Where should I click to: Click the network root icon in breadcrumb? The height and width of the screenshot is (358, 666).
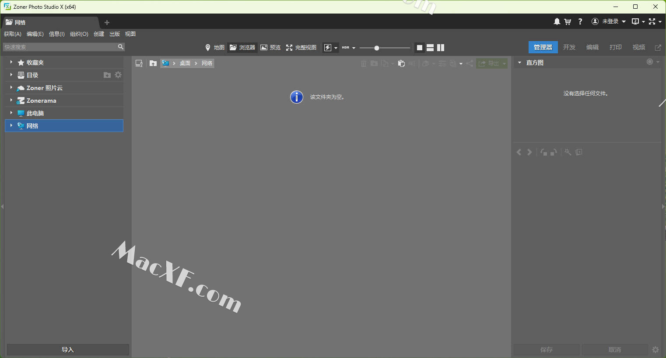click(x=165, y=63)
